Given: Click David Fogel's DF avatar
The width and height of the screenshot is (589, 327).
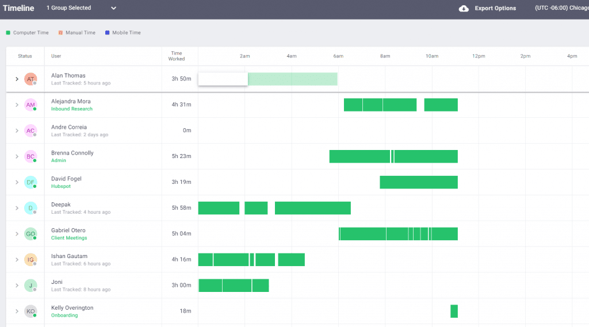Looking at the screenshot, I should (x=30, y=182).
